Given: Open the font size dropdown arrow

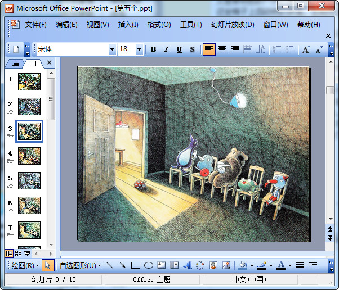Looking at the screenshot, I should [x=140, y=49].
